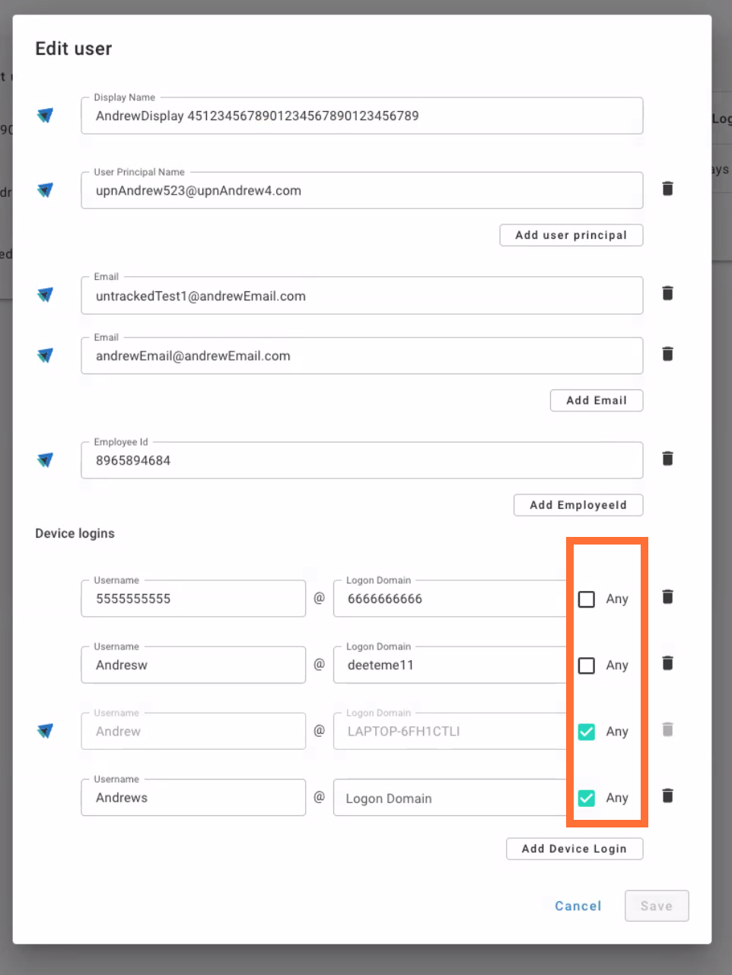Click the disabled LAPTOP-6FH1CTLI domain field

pyautogui.click(x=450, y=731)
